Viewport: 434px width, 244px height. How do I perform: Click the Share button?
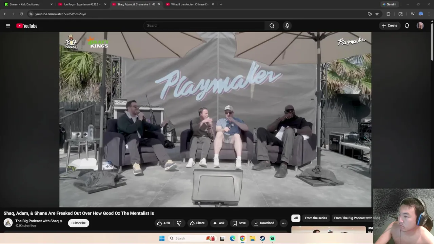coord(197,223)
